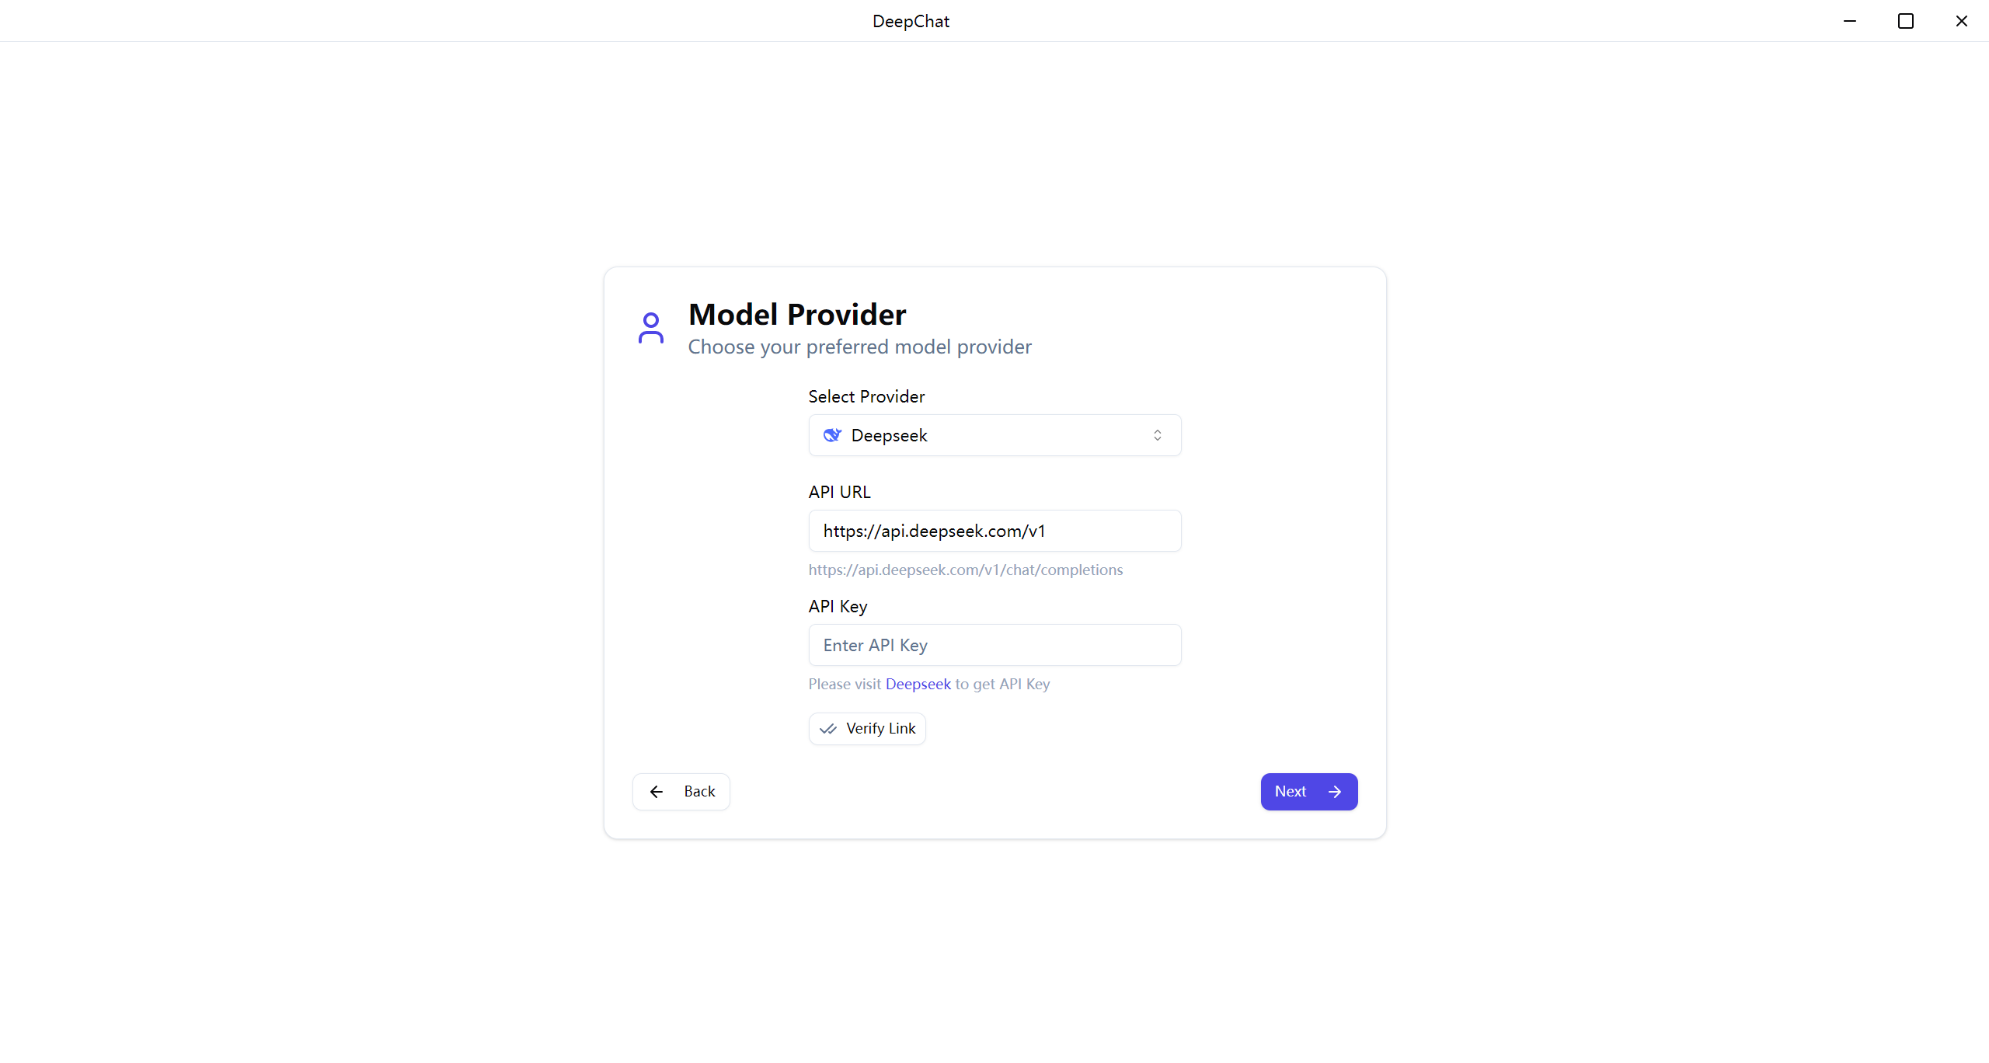Click the Model Provider heading

[797, 315]
